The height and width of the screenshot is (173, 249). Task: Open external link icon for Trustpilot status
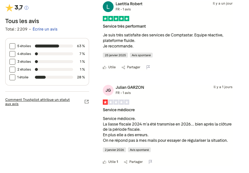coord(86,102)
